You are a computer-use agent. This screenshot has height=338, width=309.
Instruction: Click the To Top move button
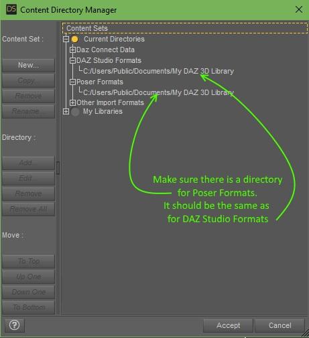[28, 261]
